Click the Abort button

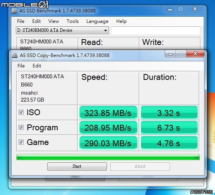[140, 166]
